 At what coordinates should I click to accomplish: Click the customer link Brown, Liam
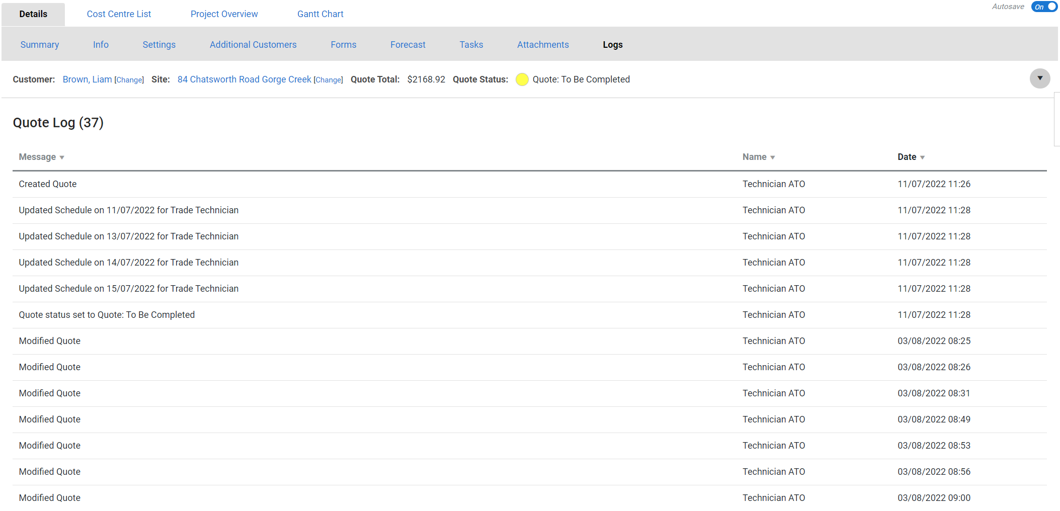(x=87, y=79)
